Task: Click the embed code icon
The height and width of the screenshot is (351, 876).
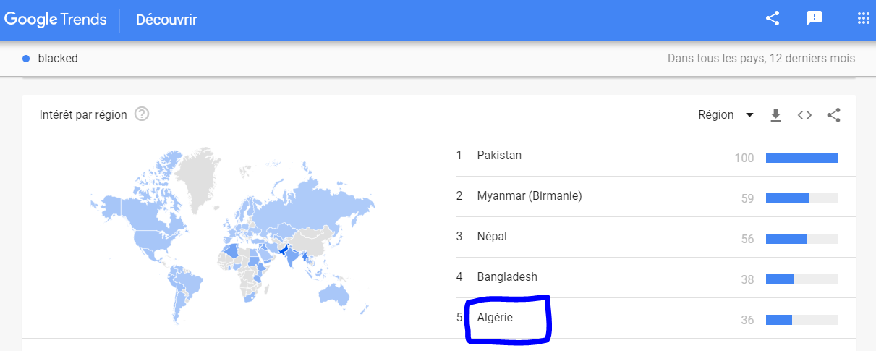Action: coord(804,115)
